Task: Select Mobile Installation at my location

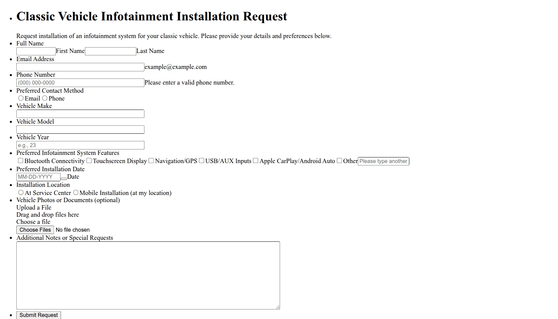Action: point(76,193)
